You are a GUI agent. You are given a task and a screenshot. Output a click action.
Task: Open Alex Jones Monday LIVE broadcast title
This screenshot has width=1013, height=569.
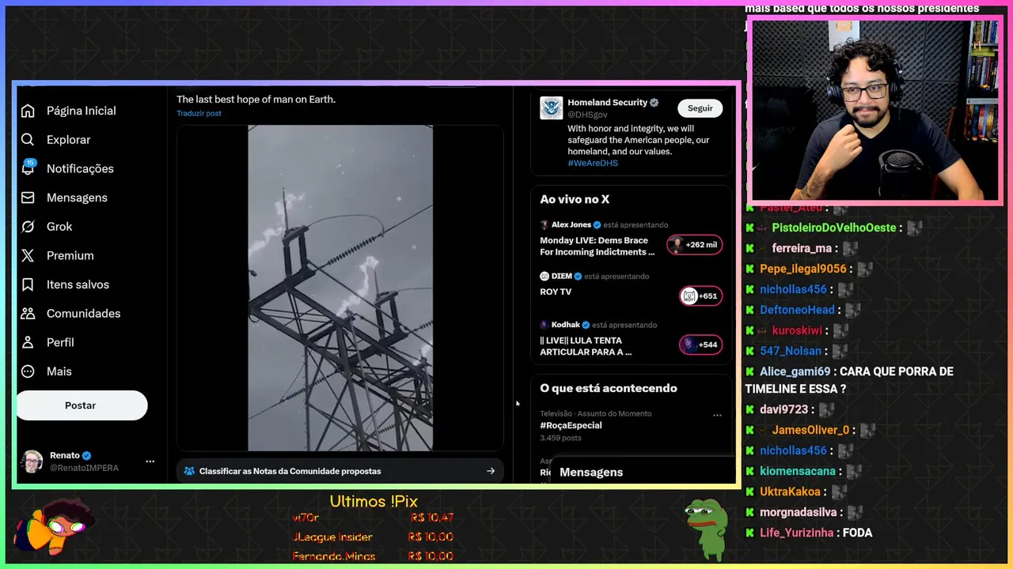(597, 246)
